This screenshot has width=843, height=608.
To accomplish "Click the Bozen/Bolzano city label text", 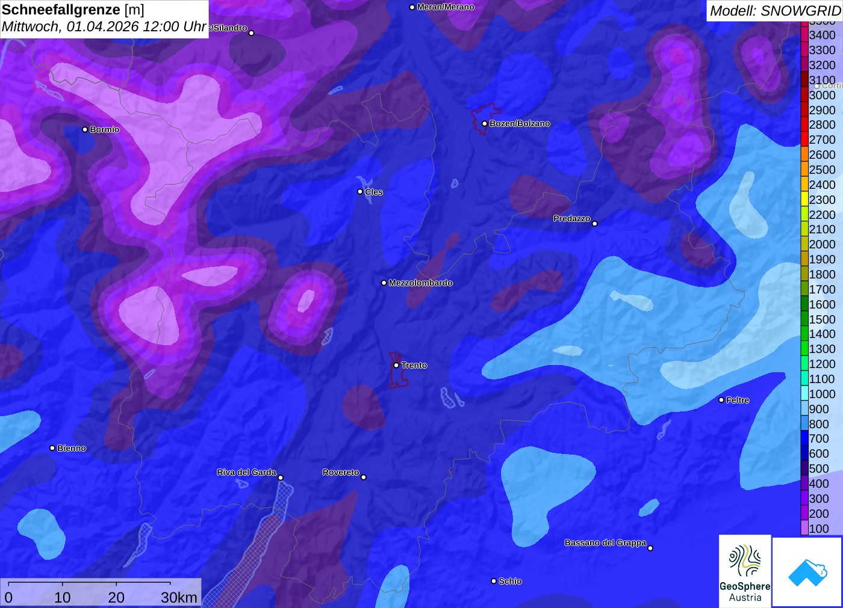I will pyautogui.click(x=520, y=123).
